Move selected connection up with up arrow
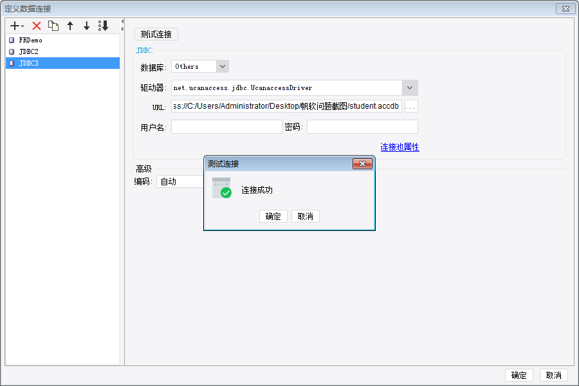Image resolution: width=579 pixels, height=386 pixels. 70,26
